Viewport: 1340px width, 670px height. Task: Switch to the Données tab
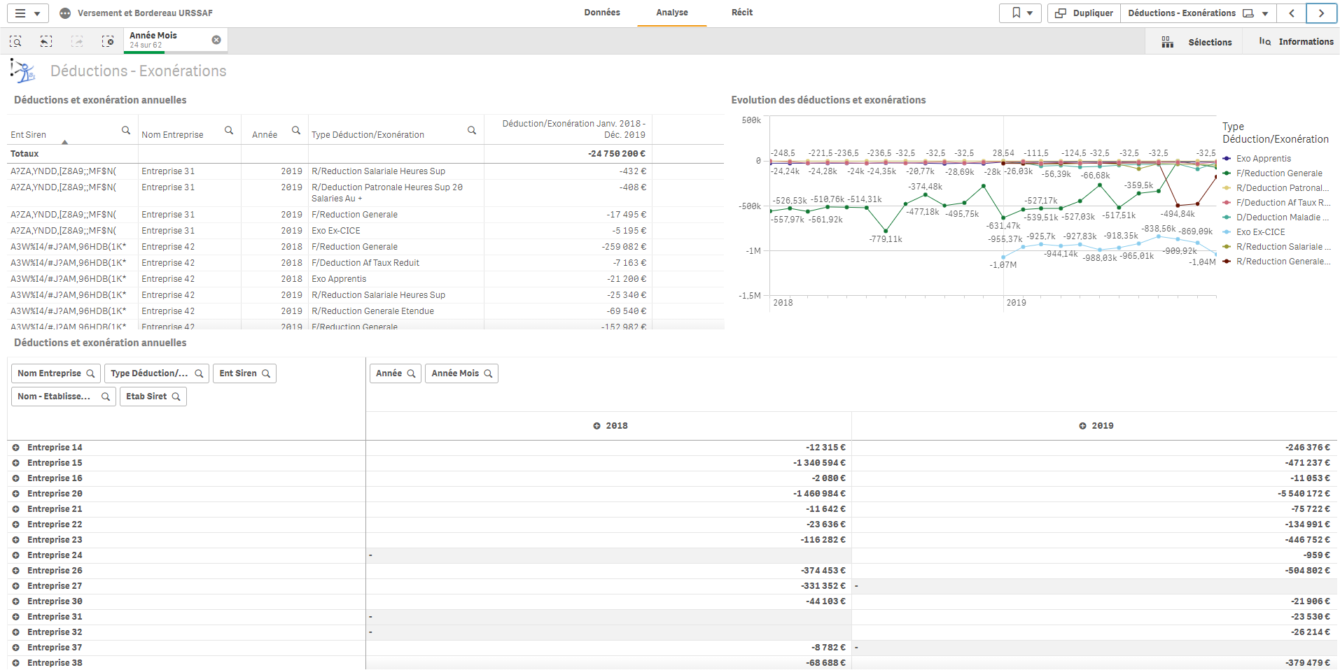(x=602, y=13)
